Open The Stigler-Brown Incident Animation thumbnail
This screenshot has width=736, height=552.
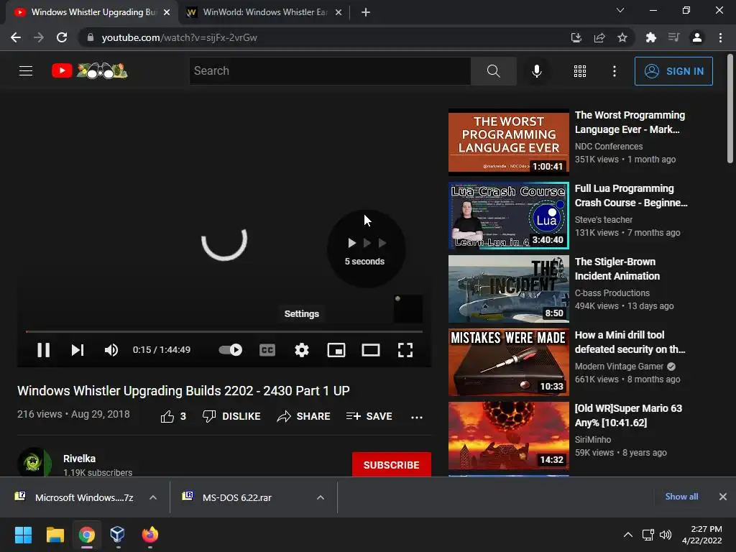click(x=509, y=289)
